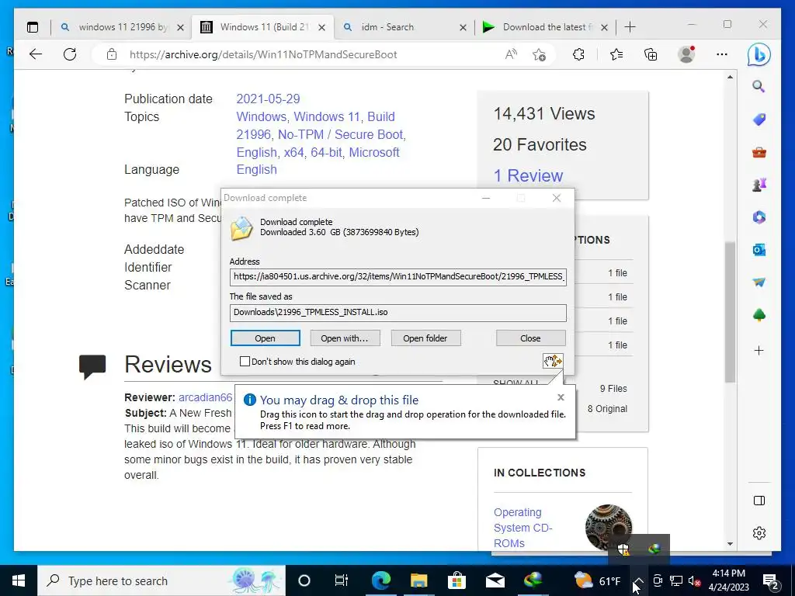795x596 pixels.
Task: Open the Collections icon in toolbar
Action: (x=651, y=54)
